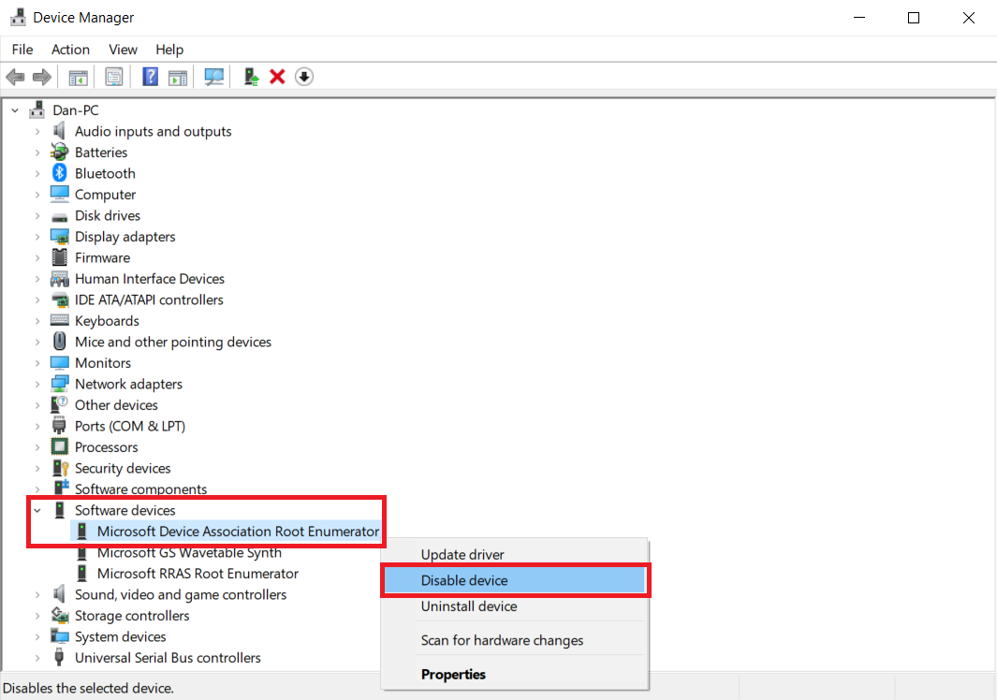Viewport: 997px width, 700px height.
Task: Select the Other devices label
Action: pos(116,405)
